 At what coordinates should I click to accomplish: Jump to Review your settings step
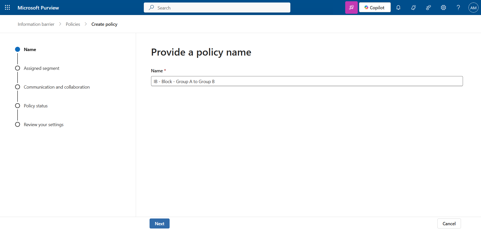pos(44,125)
